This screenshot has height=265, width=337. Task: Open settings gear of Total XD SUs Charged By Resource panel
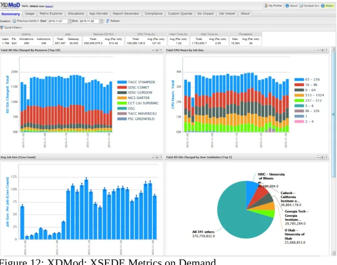point(157,50)
